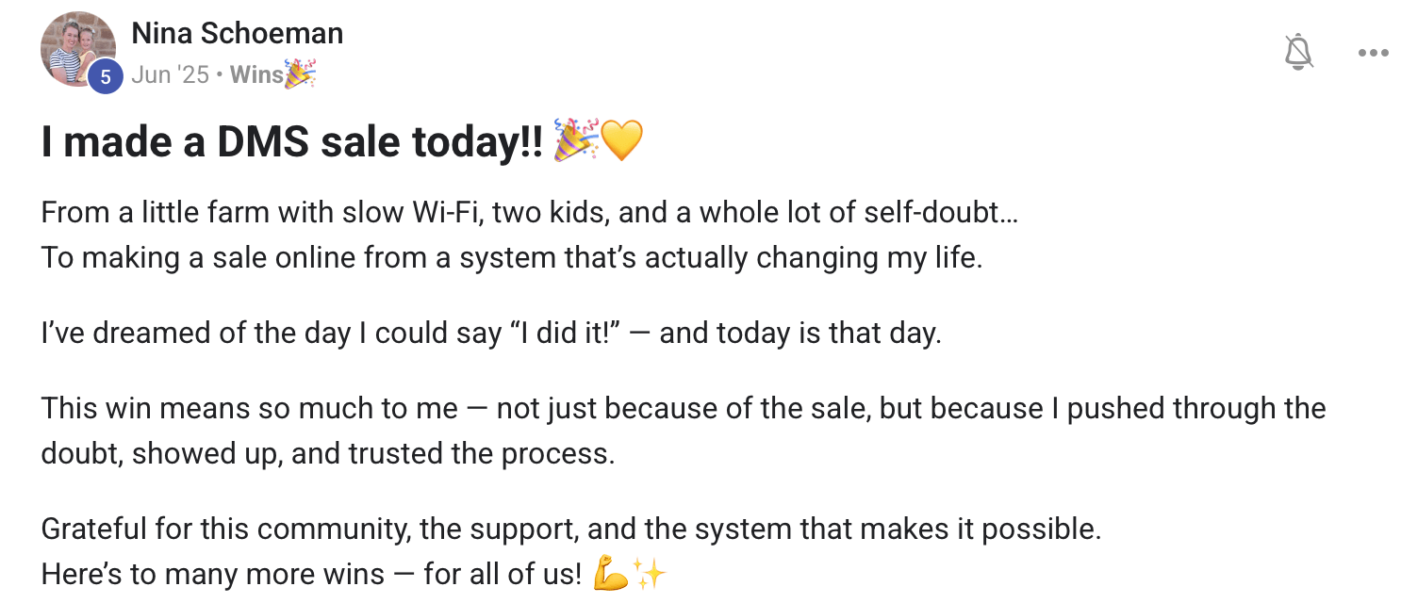This screenshot has height=603, width=1401.
Task: Click the line "Grateful for this community"
Action: pos(569,529)
